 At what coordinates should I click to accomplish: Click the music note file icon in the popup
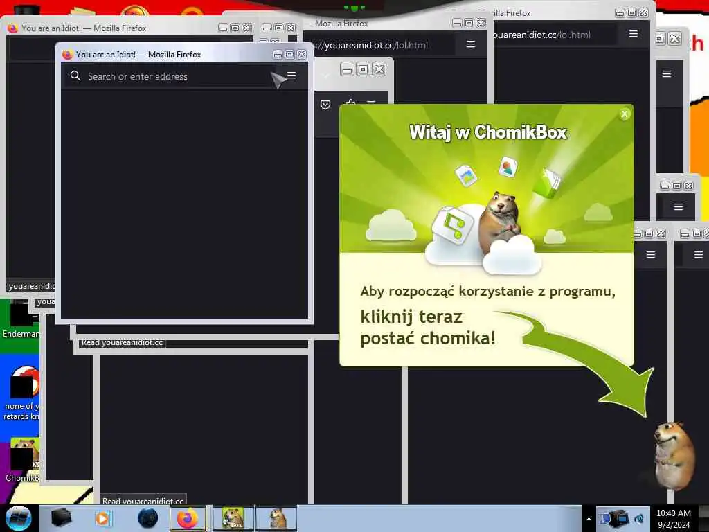(x=452, y=224)
